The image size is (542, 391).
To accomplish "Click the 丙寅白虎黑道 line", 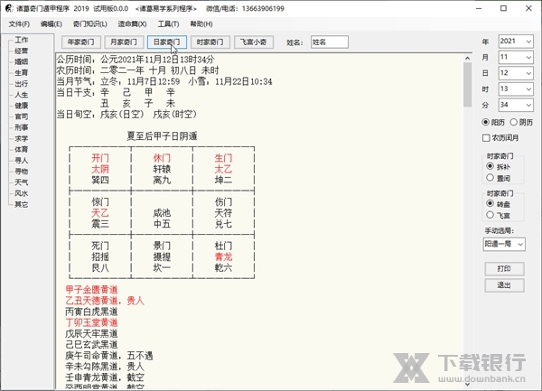I will [x=91, y=312].
